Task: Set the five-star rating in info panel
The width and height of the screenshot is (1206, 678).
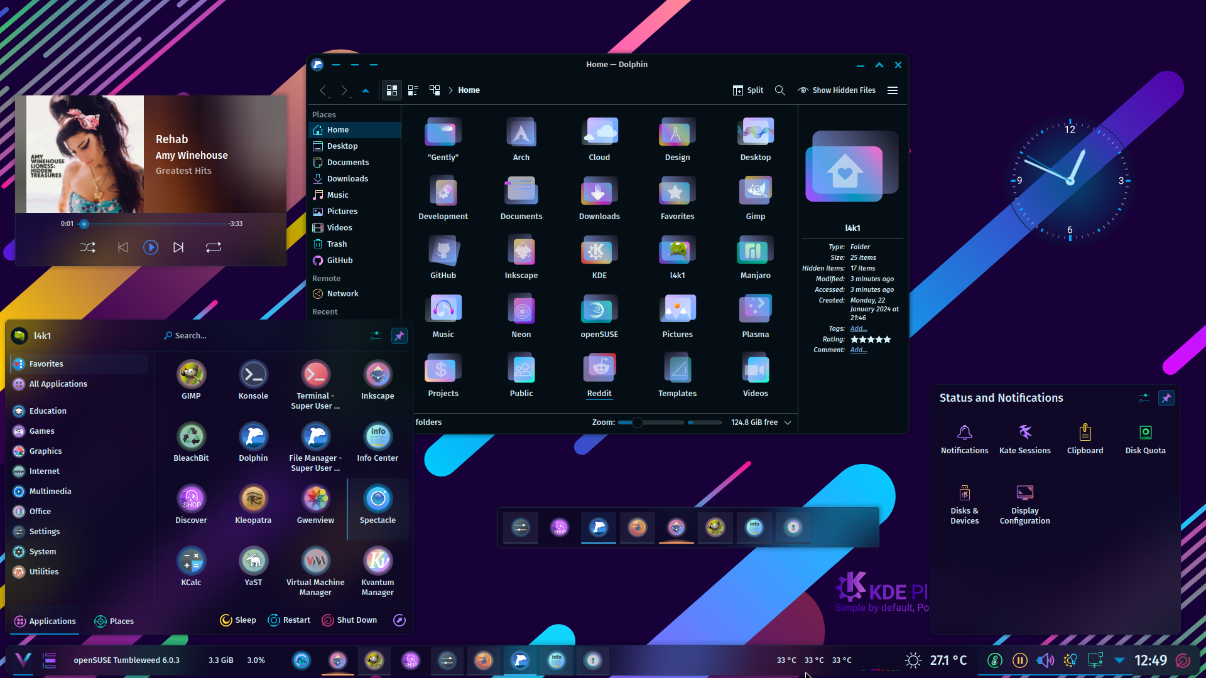Action: (871, 340)
